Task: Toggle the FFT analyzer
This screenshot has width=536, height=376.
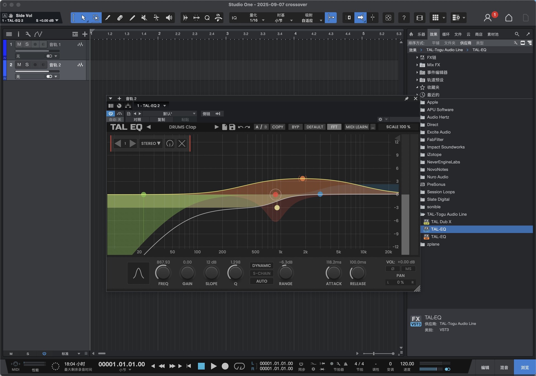Action: pos(334,127)
